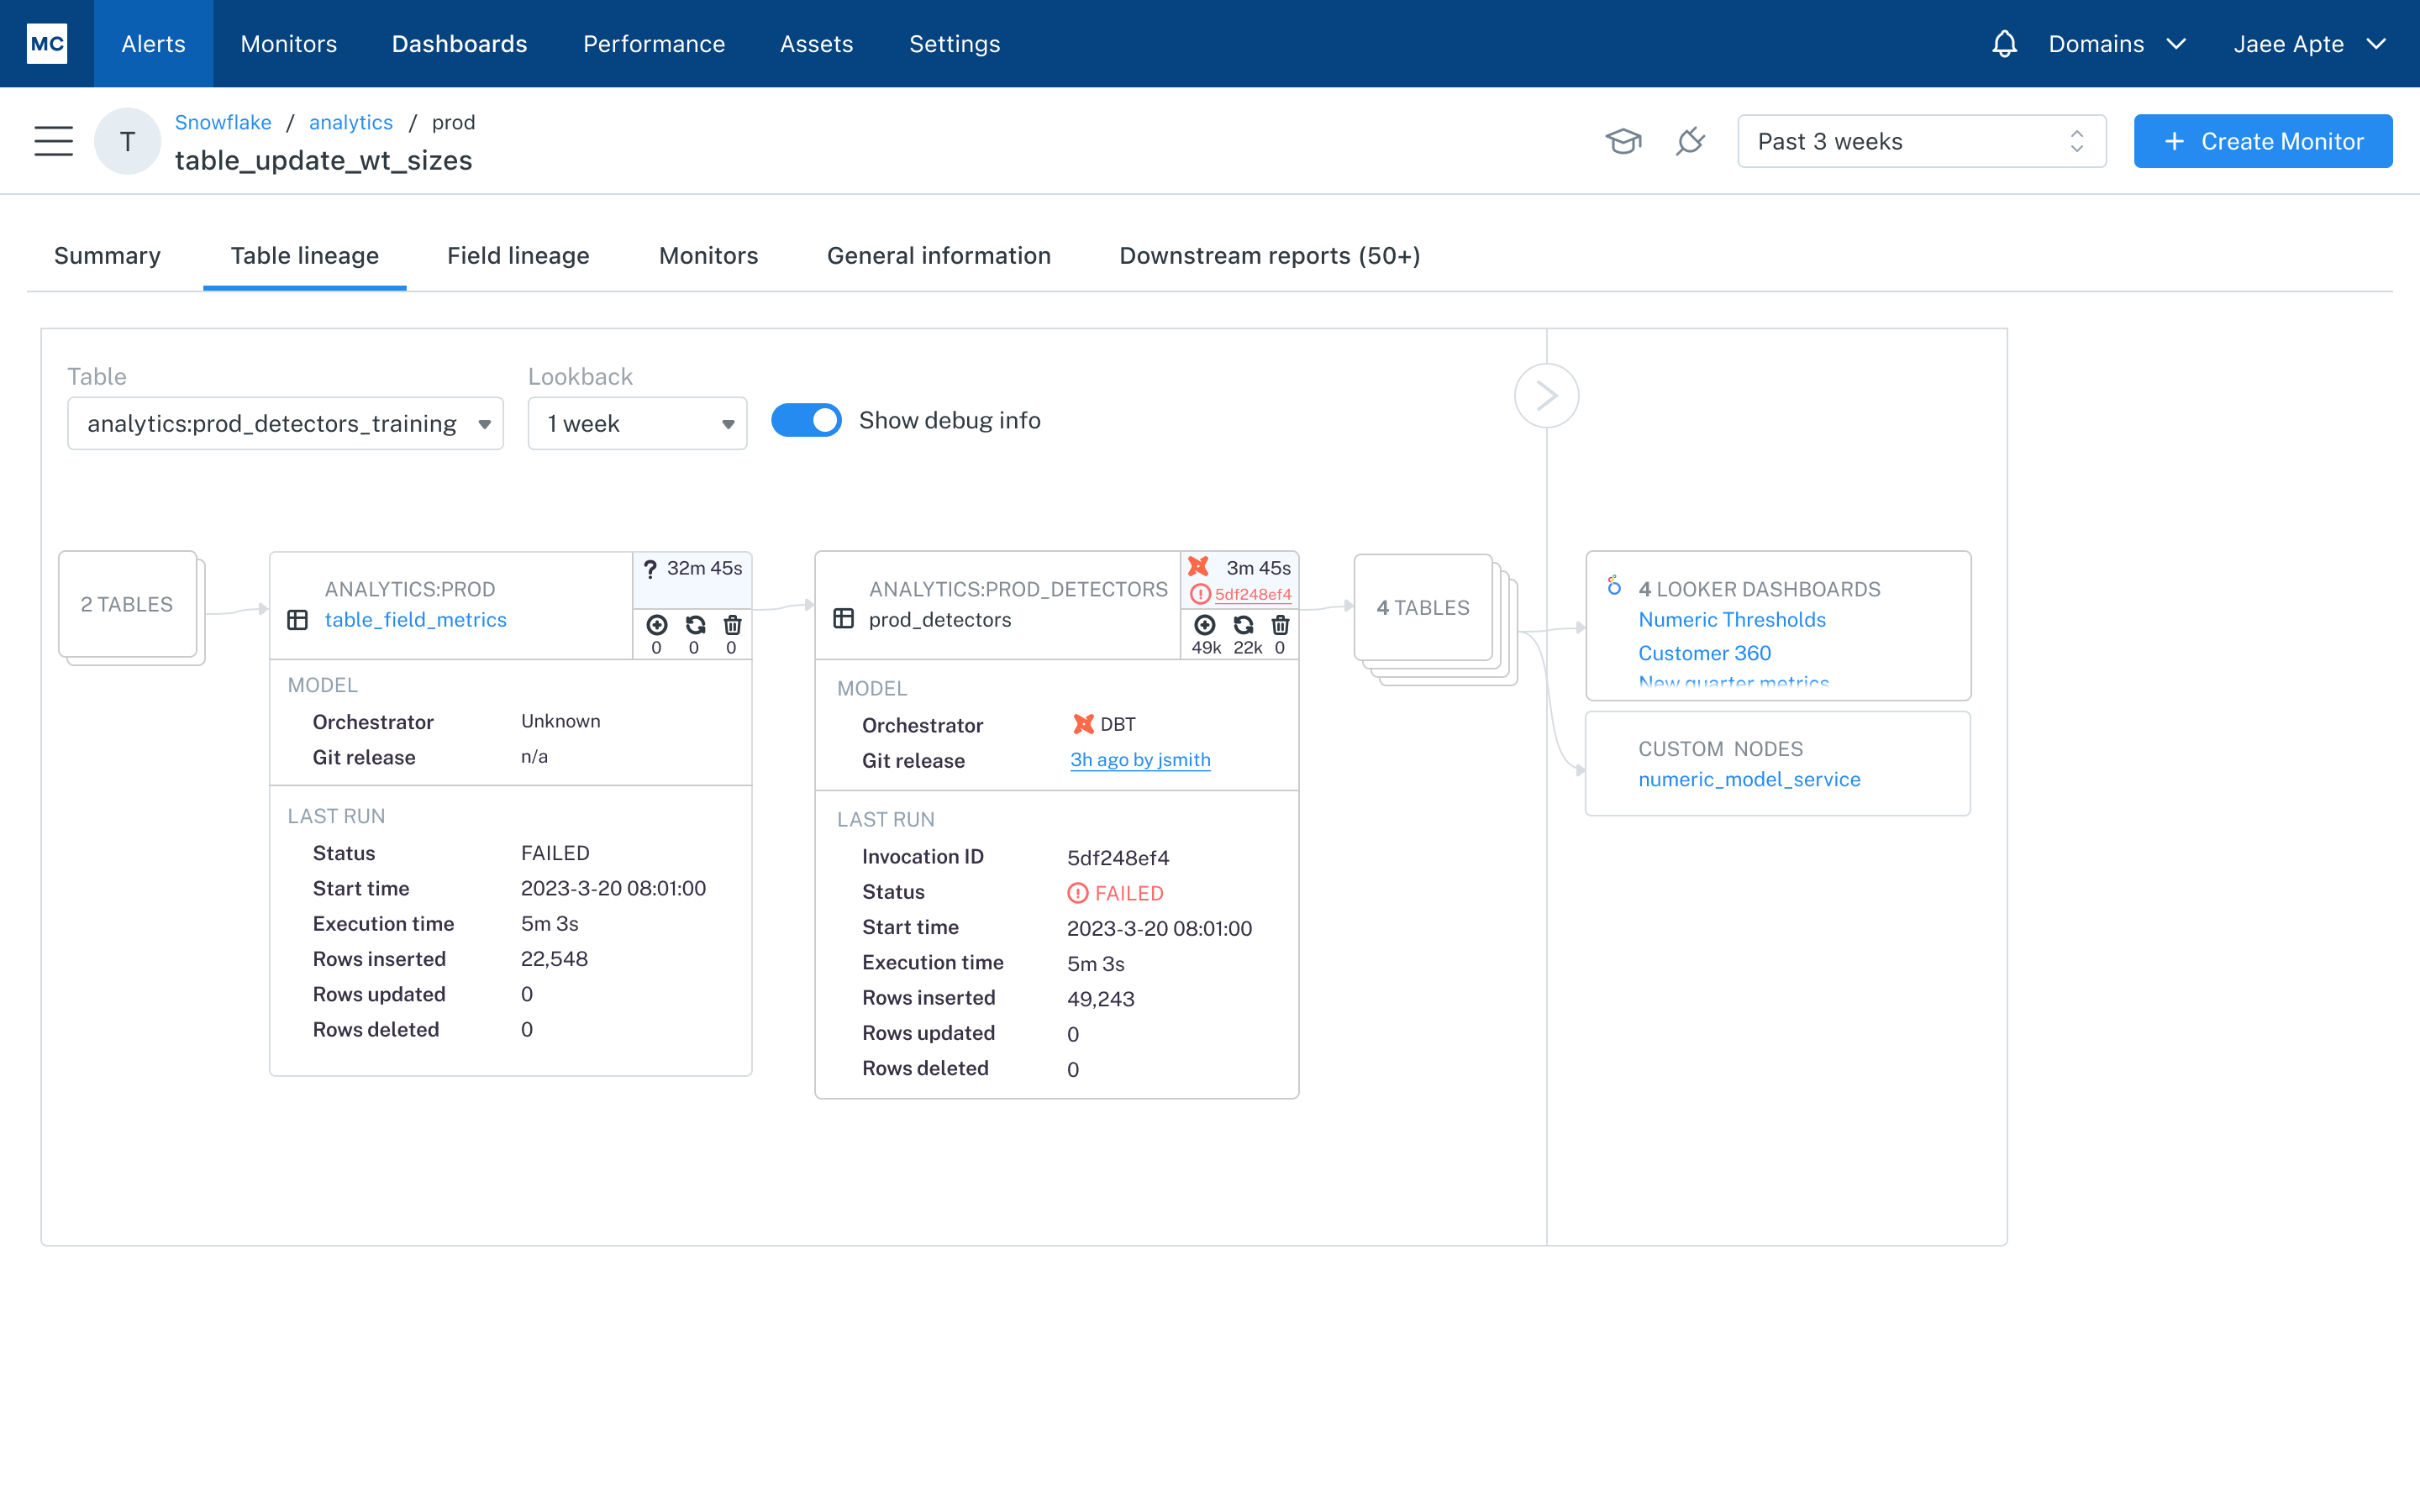
Task: Open the Alerts nav item
Action: [153, 44]
